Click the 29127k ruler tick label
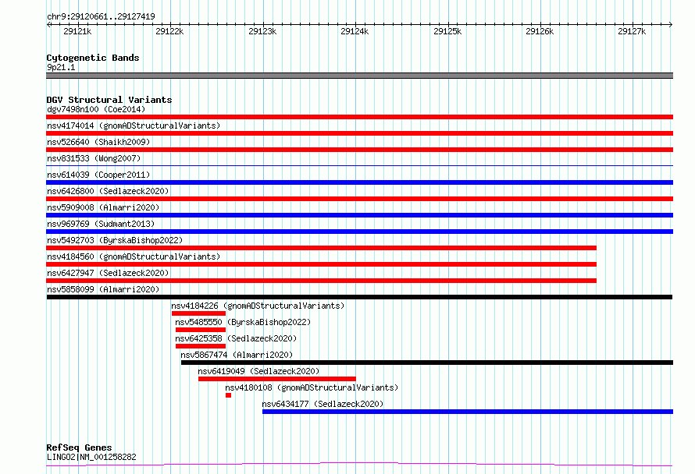 (632, 31)
